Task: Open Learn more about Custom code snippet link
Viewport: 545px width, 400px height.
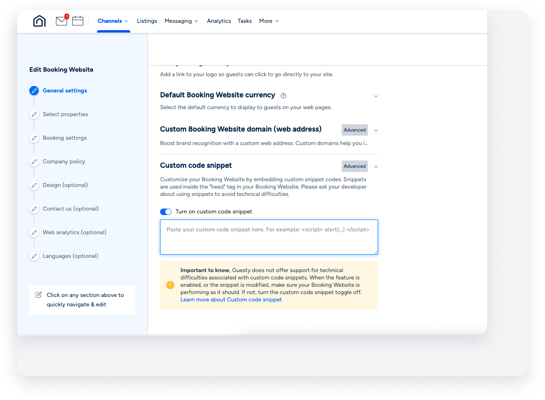Action: coord(231,300)
